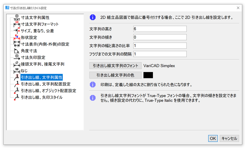This screenshot has height=148, width=245.
Task: Click the サイズ、重なり、公差 tree icon
Action: [17, 31]
